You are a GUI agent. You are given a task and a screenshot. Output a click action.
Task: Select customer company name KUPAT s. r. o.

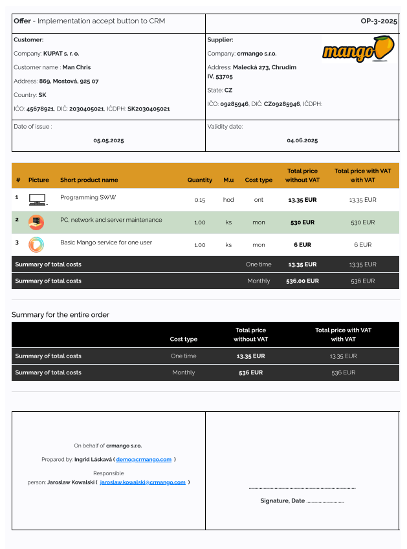[61, 54]
